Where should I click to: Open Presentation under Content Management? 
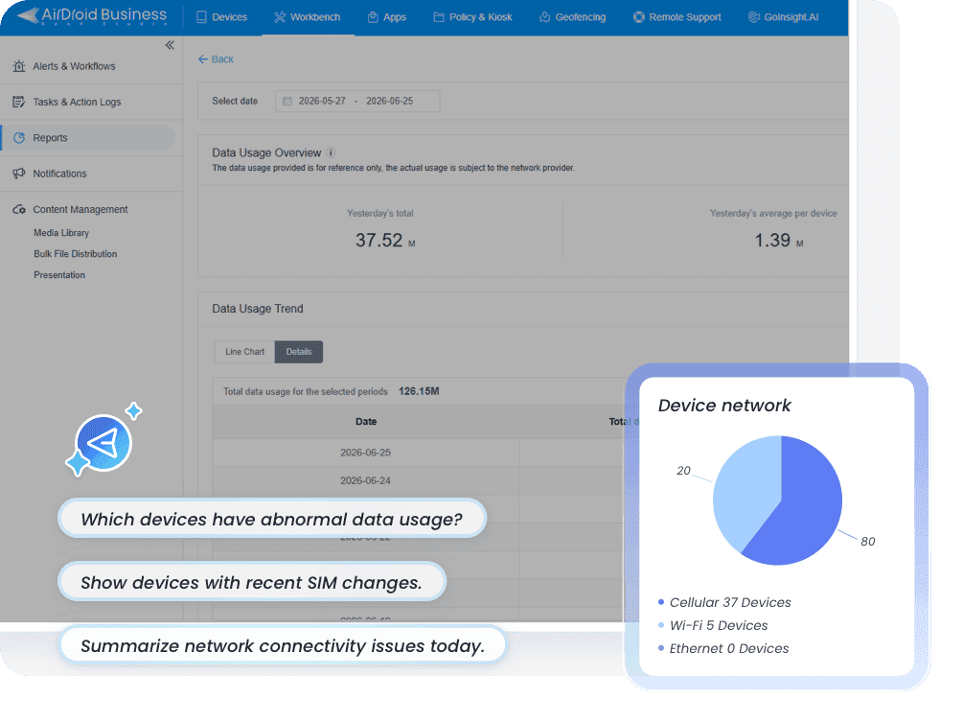click(x=59, y=274)
